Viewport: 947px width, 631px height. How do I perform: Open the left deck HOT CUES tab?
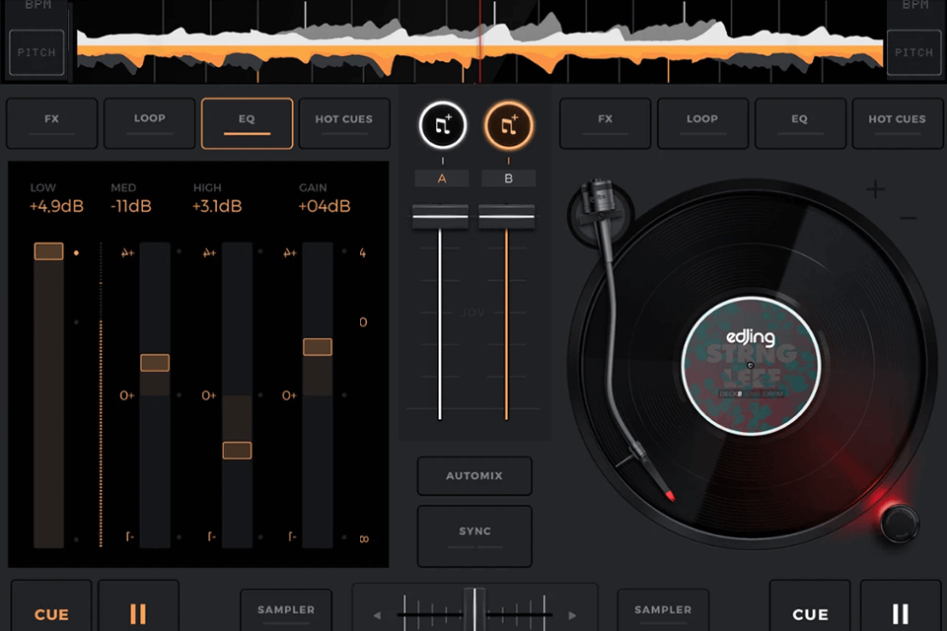click(x=344, y=123)
